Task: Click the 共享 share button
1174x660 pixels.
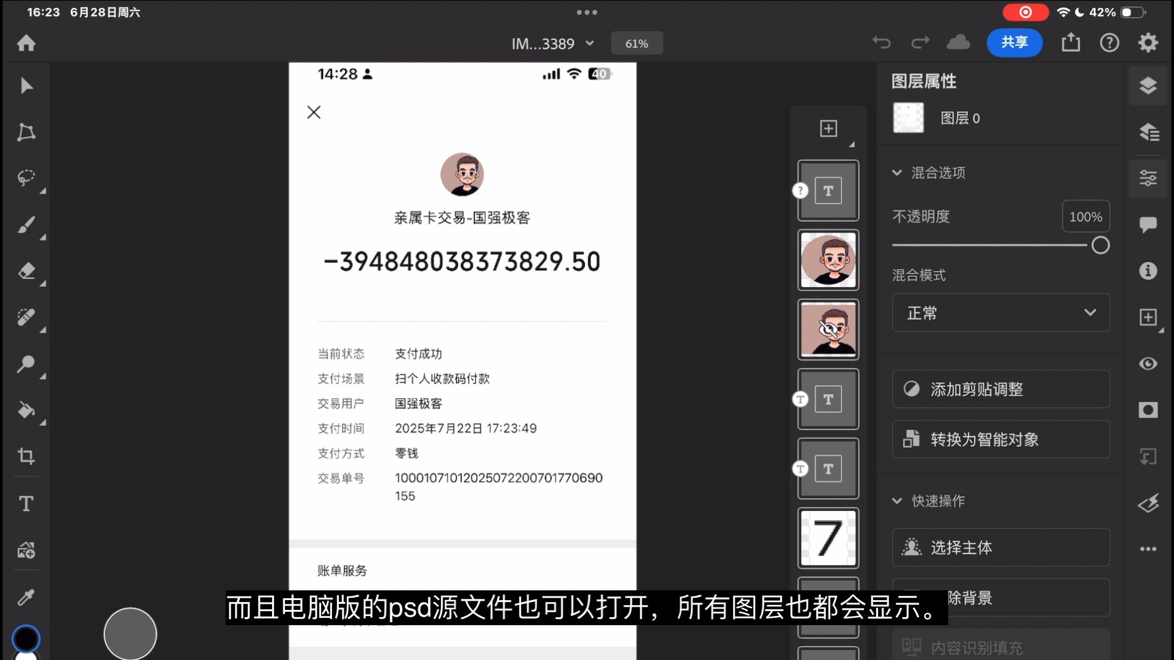Action: click(1014, 43)
